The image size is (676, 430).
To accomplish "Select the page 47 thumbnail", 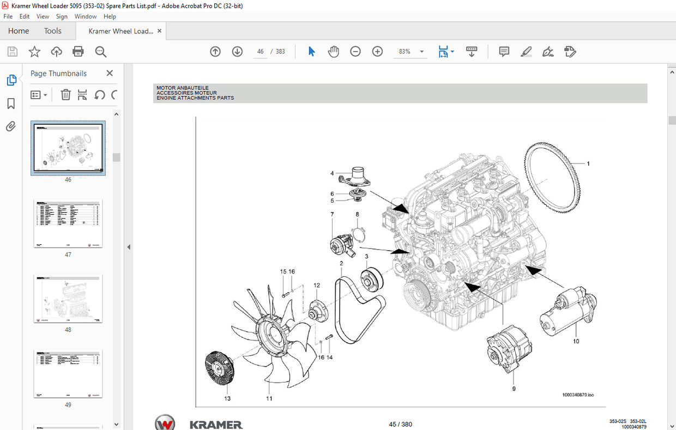I will click(x=68, y=223).
